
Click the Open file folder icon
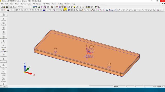click(x=4, y=7)
